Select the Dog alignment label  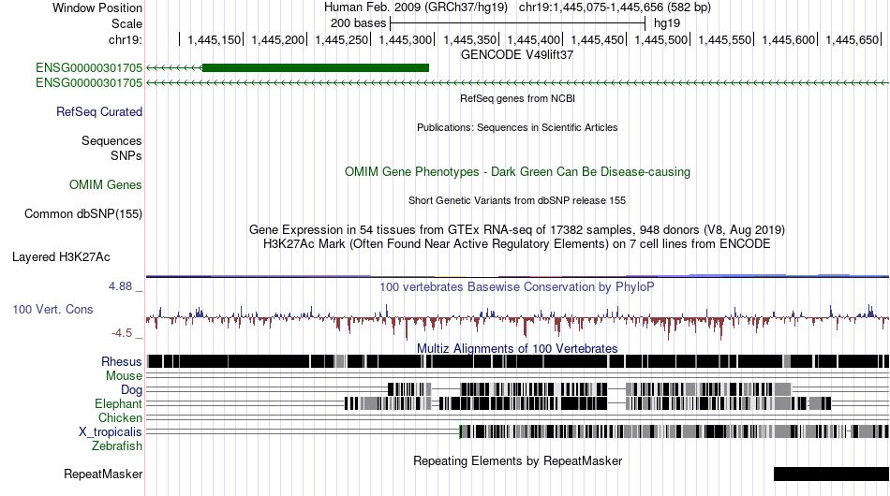pyautogui.click(x=131, y=389)
